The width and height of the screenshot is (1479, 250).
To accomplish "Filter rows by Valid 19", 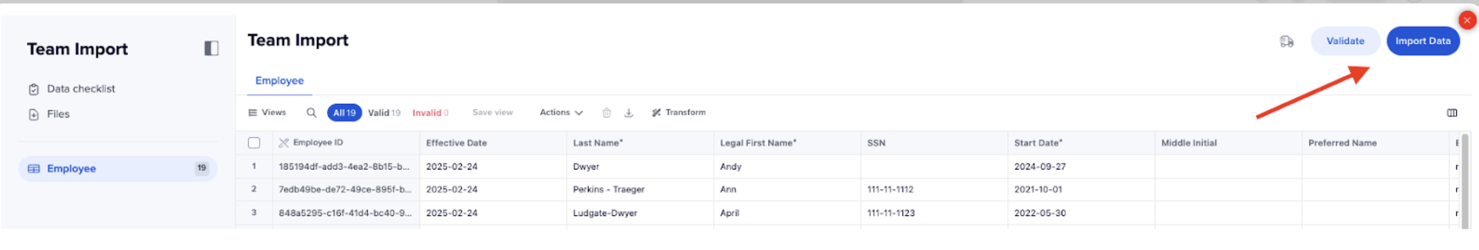I will (x=384, y=113).
